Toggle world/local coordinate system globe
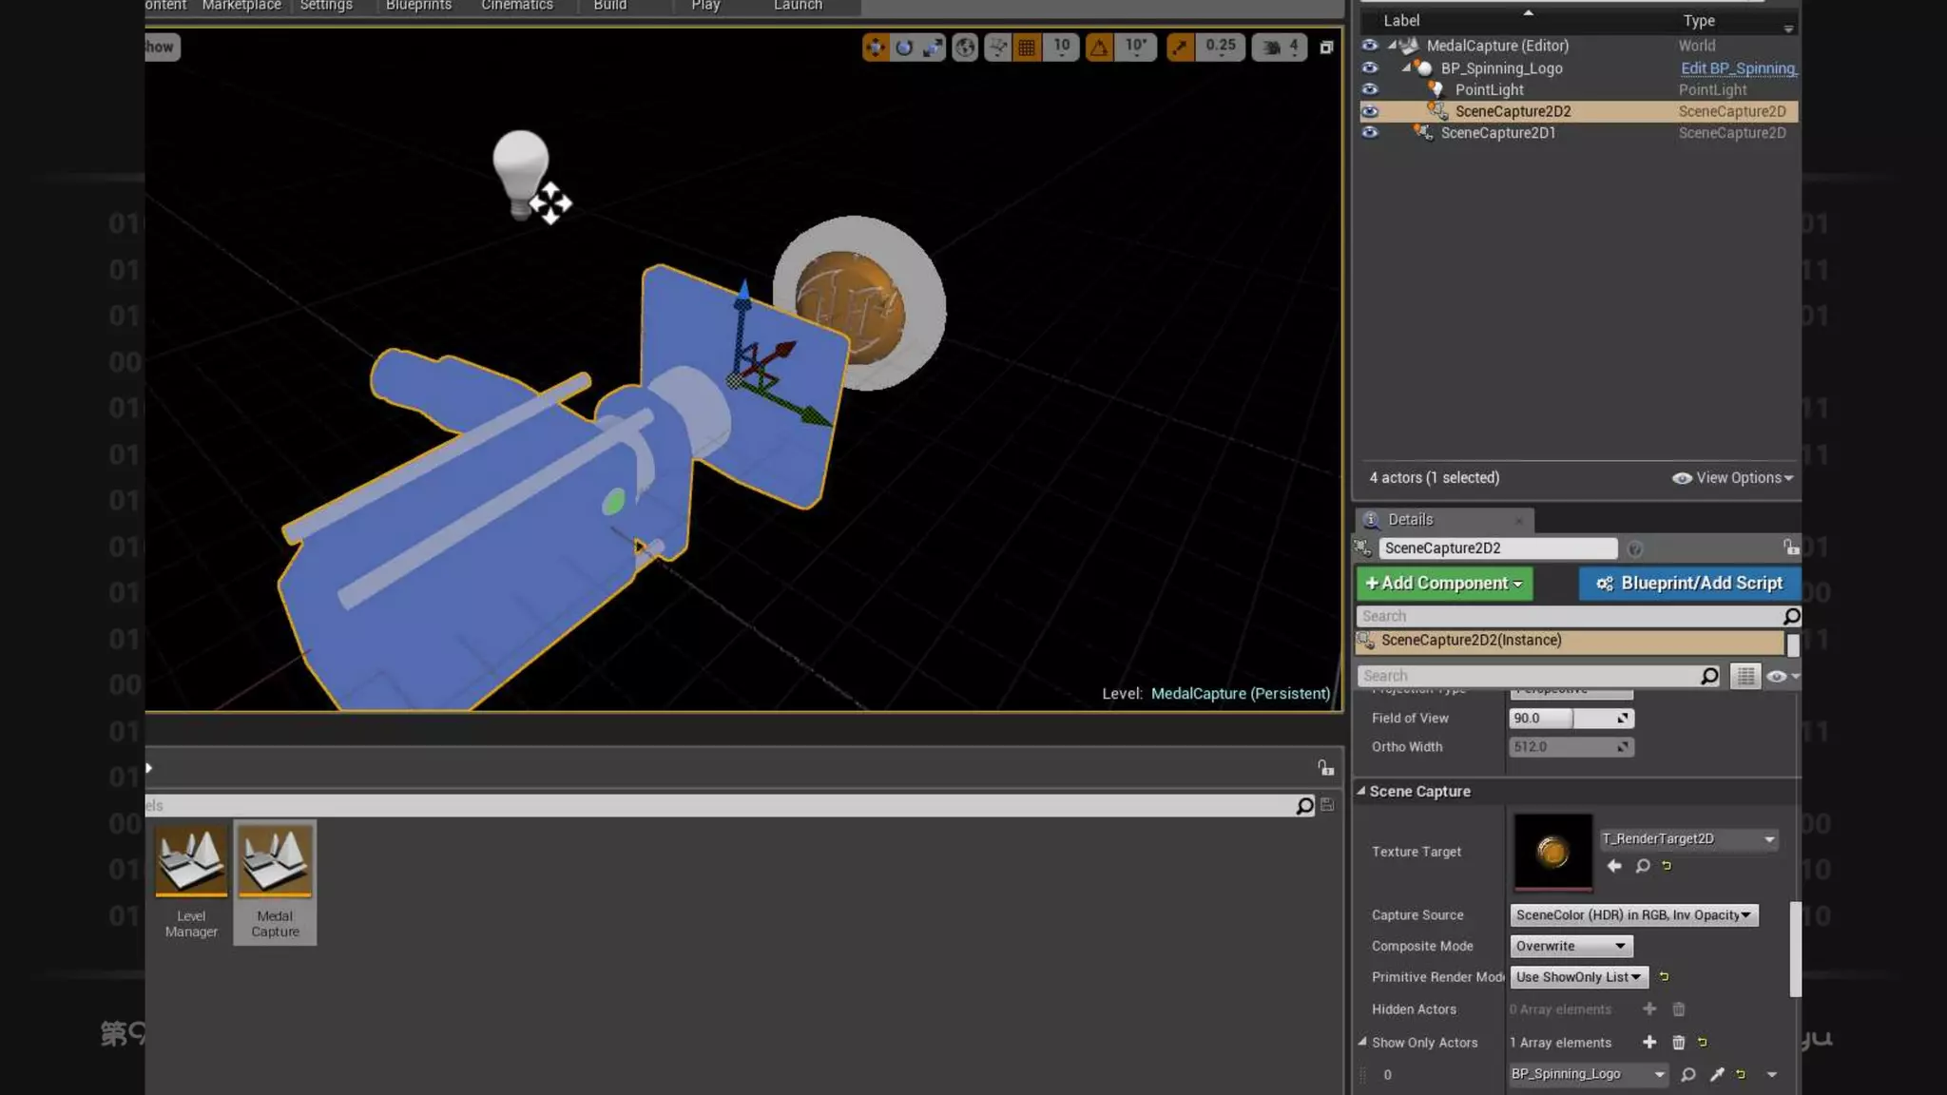Viewport: 1947px width, 1095px height. click(965, 47)
